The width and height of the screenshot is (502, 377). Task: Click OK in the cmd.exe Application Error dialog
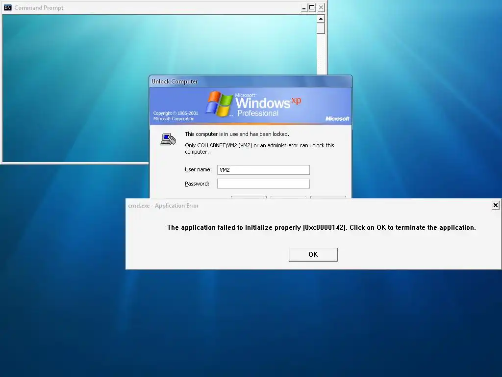pyautogui.click(x=313, y=255)
